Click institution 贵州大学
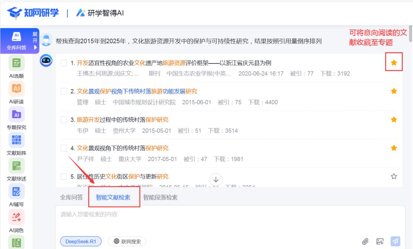The image size is (413, 249). coord(124,131)
